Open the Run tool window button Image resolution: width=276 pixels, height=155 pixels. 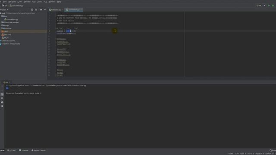2,150
